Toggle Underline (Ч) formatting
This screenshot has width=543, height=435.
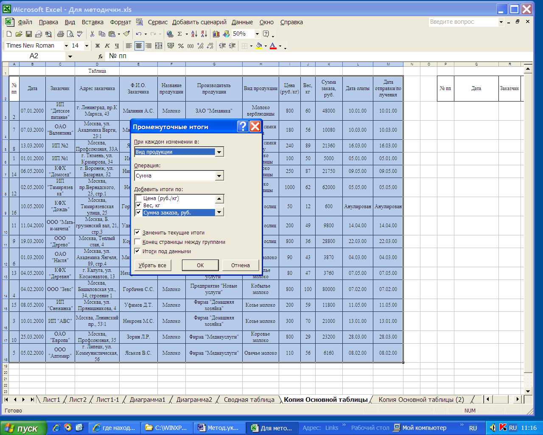pyautogui.click(x=117, y=46)
